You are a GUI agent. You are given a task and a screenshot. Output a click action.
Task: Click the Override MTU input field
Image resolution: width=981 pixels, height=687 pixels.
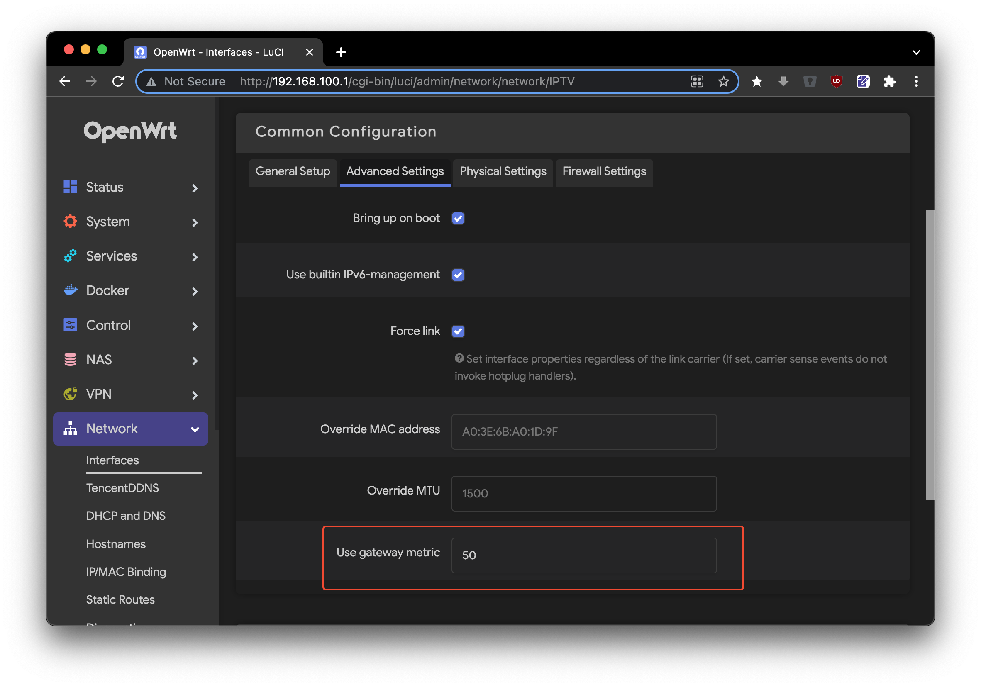click(x=583, y=493)
